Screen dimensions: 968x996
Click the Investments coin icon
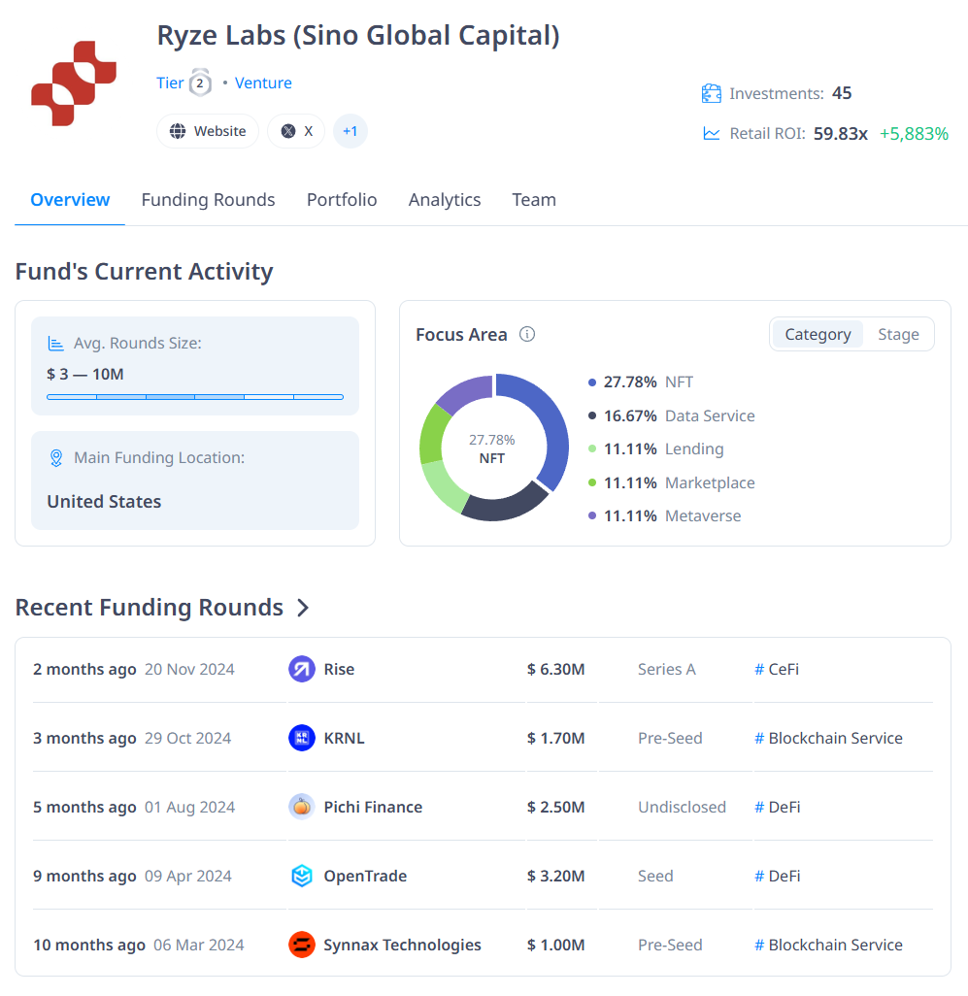click(711, 93)
